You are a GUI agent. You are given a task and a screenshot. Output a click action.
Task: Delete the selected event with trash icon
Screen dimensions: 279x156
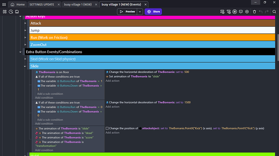254,12
